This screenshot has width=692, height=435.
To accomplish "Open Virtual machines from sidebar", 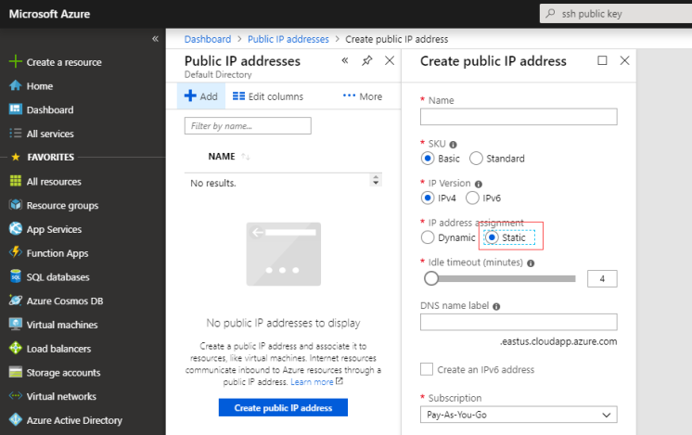I will pos(62,325).
